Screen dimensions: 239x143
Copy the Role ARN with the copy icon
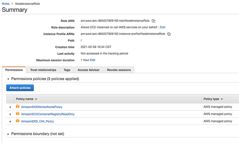[x=153, y=21]
